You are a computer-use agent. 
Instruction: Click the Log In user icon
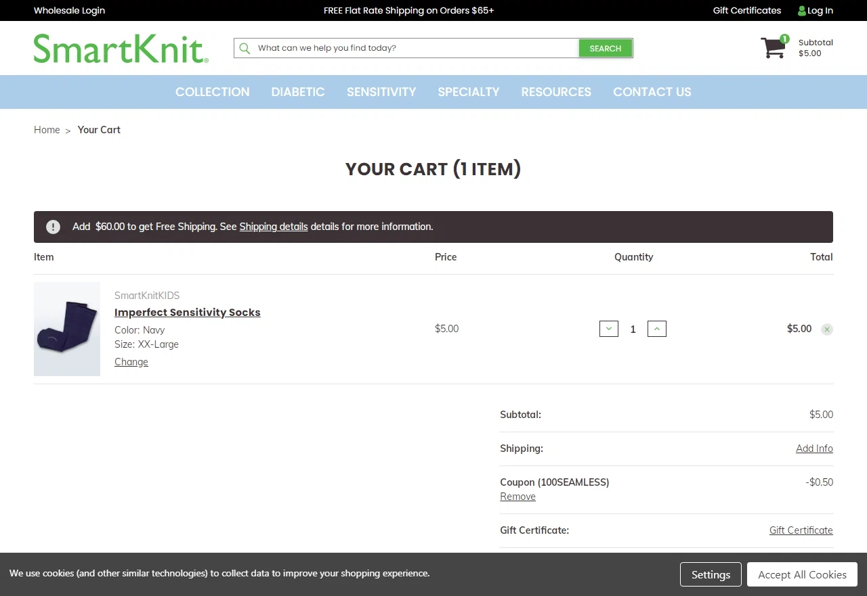[802, 11]
